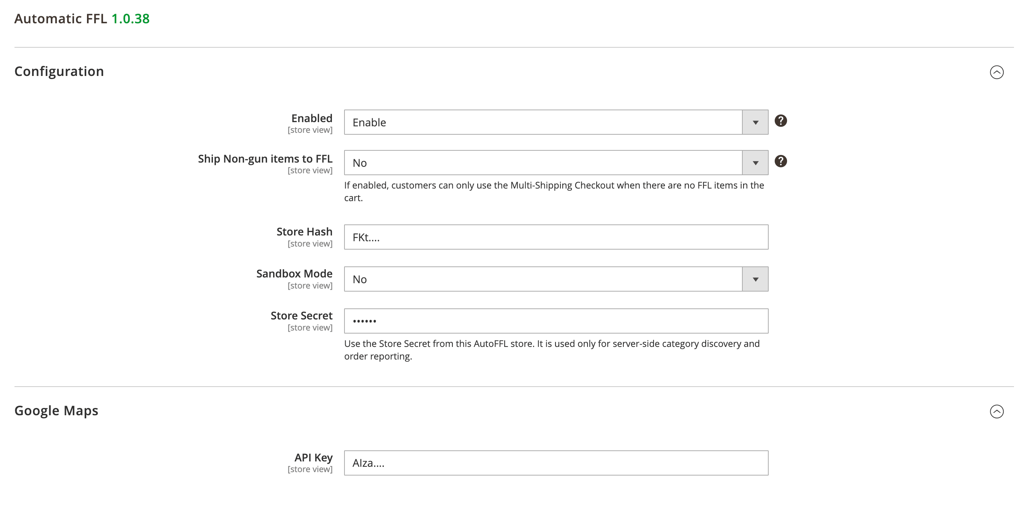Collapse the Configuration section
The image size is (1030, 516).
pyautogui.click(x=996, y=72)
